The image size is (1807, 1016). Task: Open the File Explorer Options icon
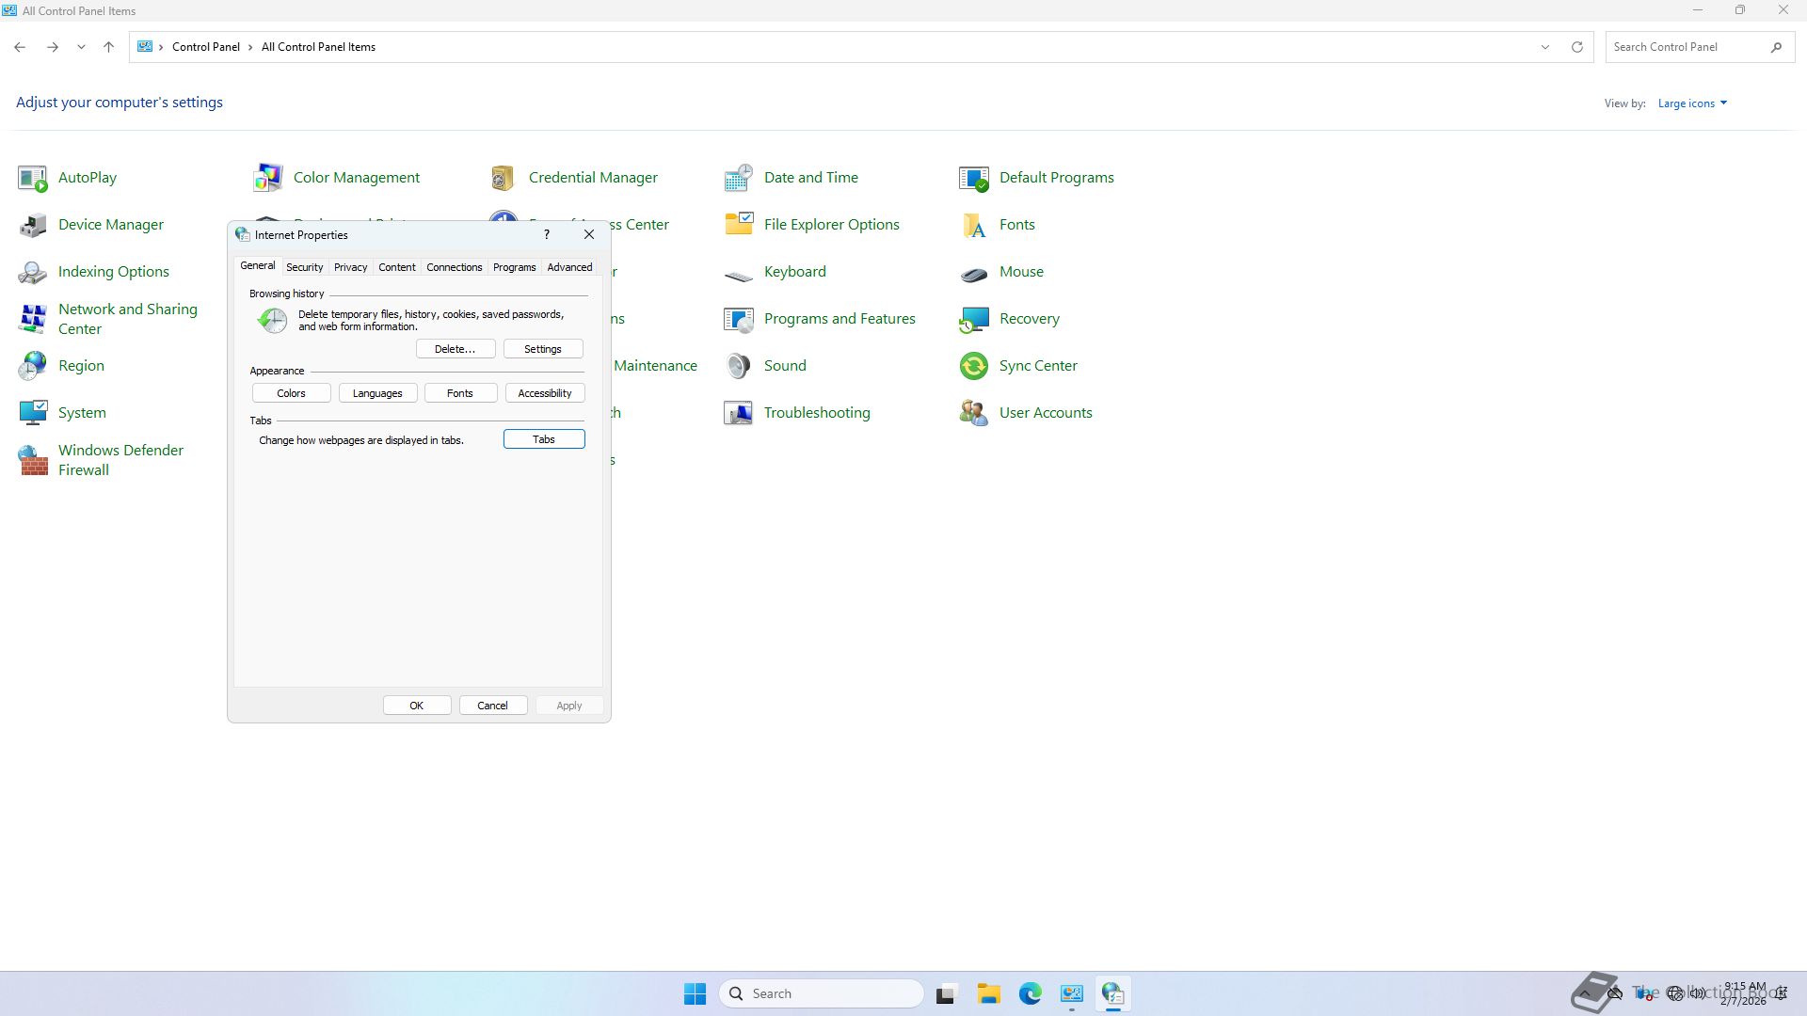(x=738, y=224)
